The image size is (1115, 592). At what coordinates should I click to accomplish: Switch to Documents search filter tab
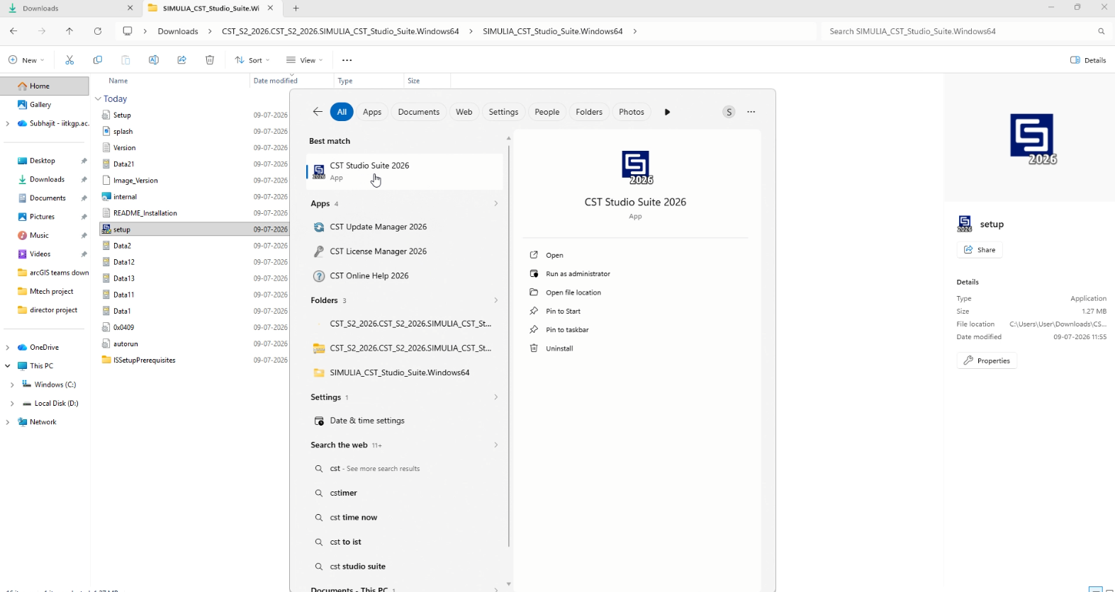click(x=419, y=112)
